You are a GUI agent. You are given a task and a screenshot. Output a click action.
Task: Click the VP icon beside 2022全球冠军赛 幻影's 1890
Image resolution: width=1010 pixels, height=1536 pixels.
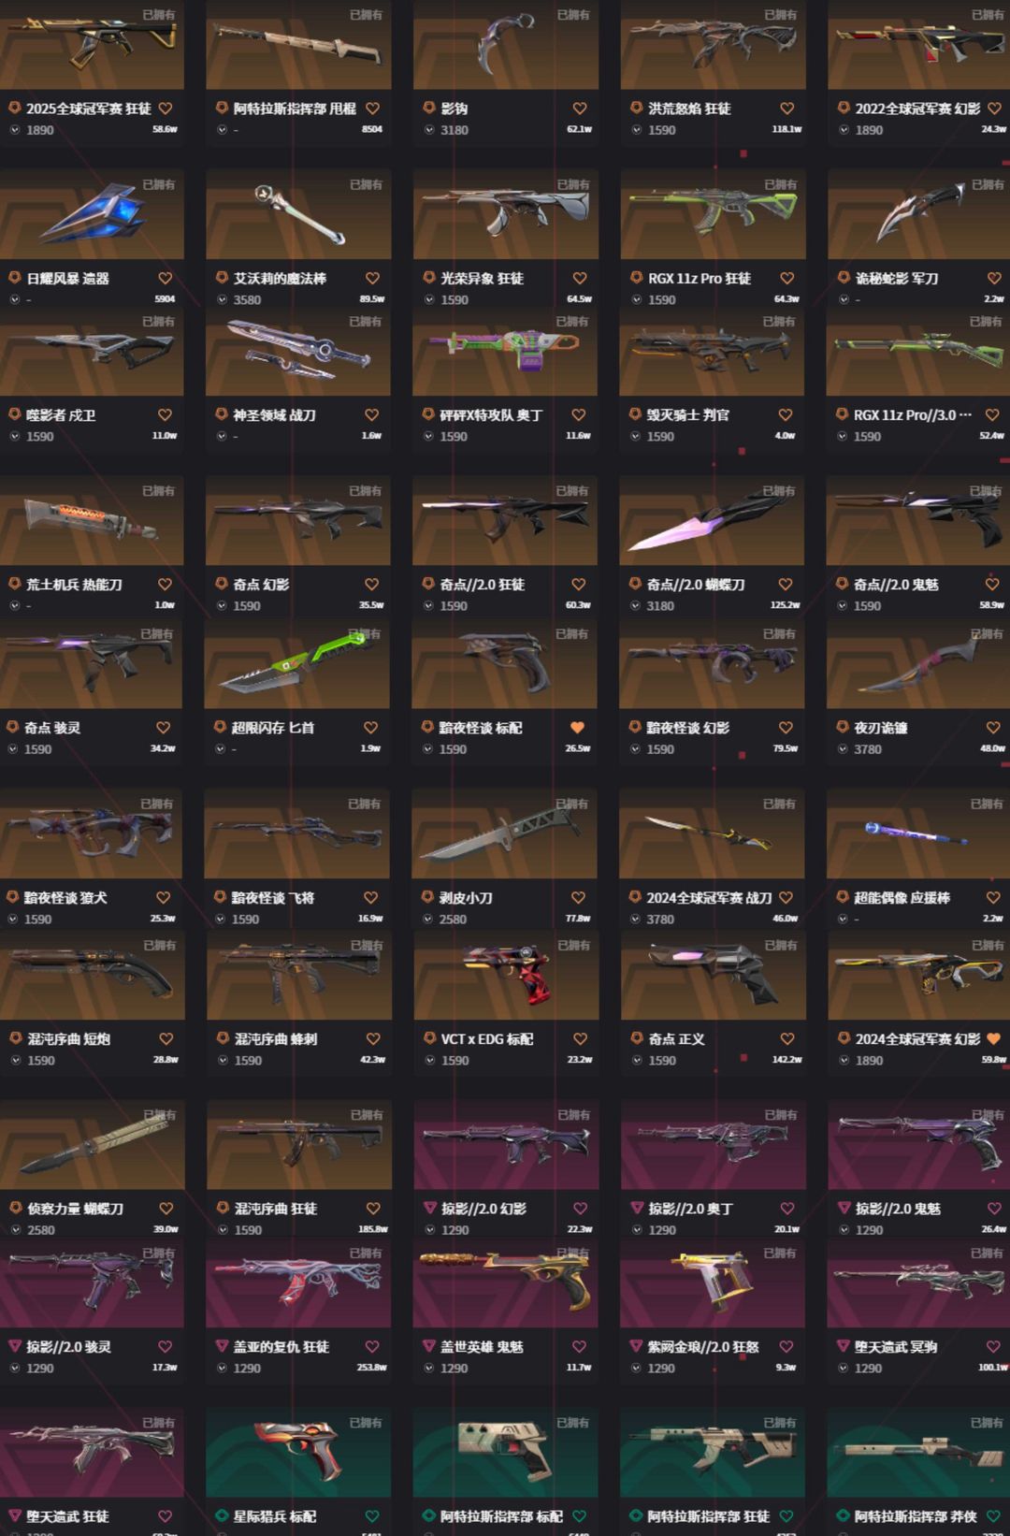pyautogui.click(x=844, y=130)
